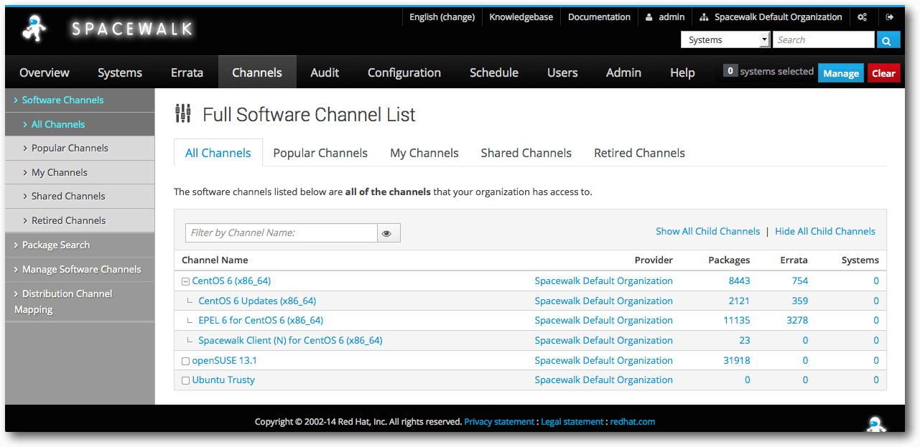920x447 pixels.
Task: Open Spacewalk Client (N) for CentOS 6 channel
Action: [290, 340]
